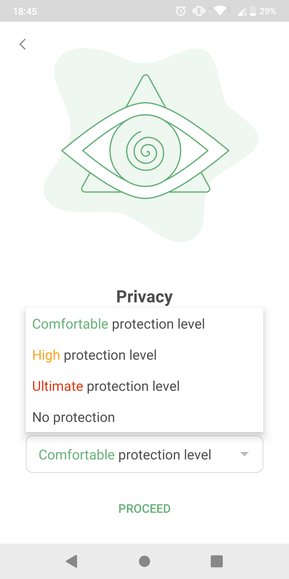Tap the mobile signal strength icon
This screenshot has height=579, width=289.
(x=242, y=12)
